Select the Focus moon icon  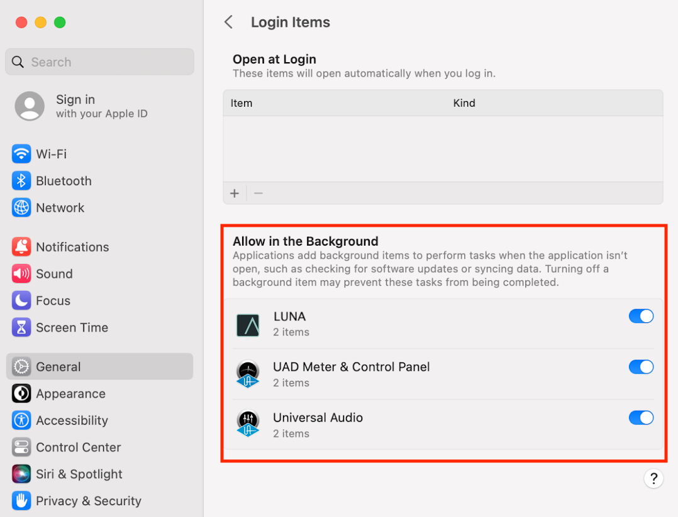pos(18,300)
